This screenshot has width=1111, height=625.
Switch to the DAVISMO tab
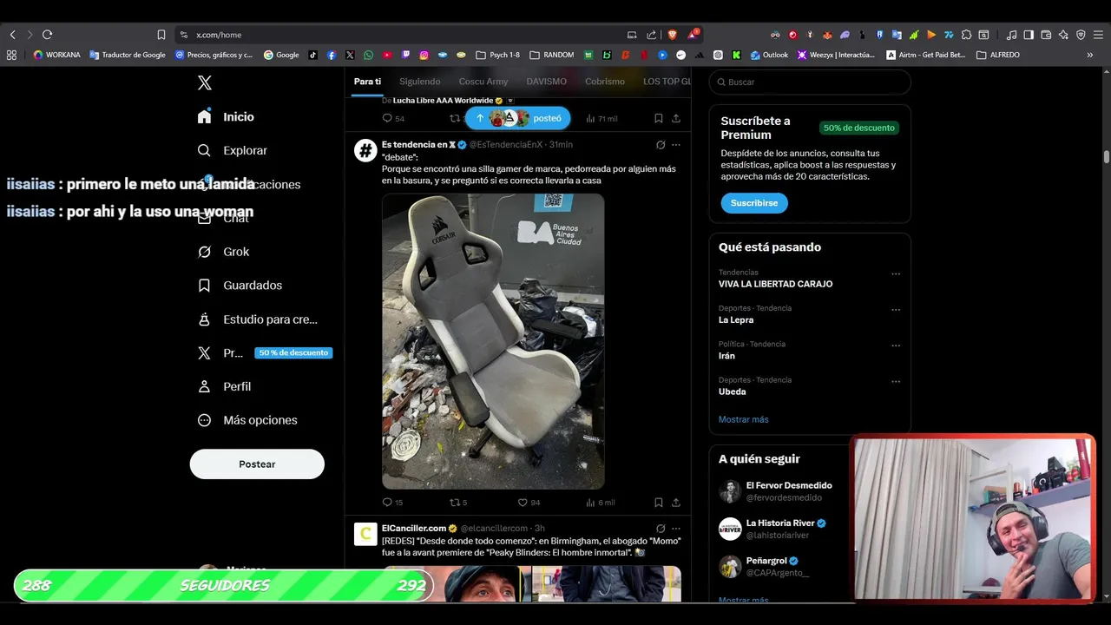click(547, 82)
